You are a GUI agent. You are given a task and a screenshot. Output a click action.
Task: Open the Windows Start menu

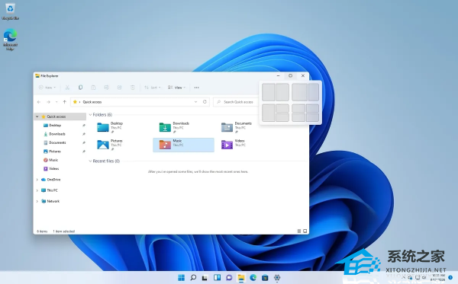tap(182, 278)
